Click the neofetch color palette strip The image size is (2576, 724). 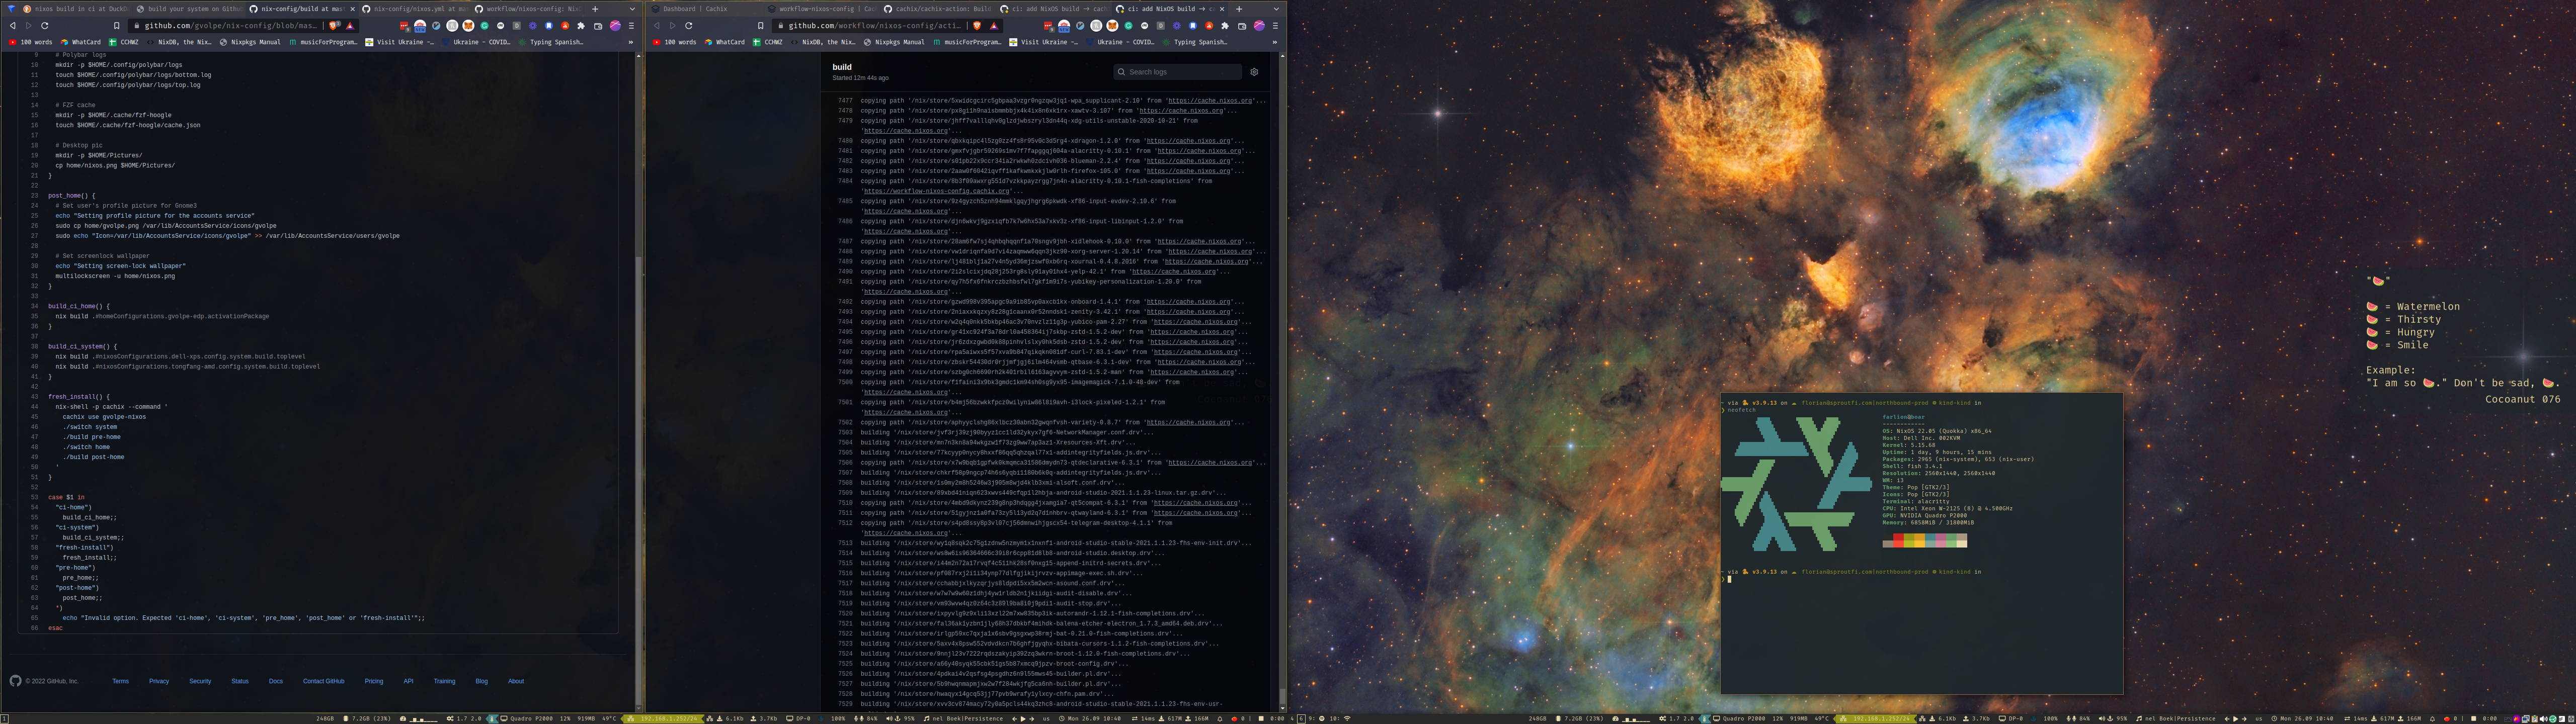(x=1924, y=541)
